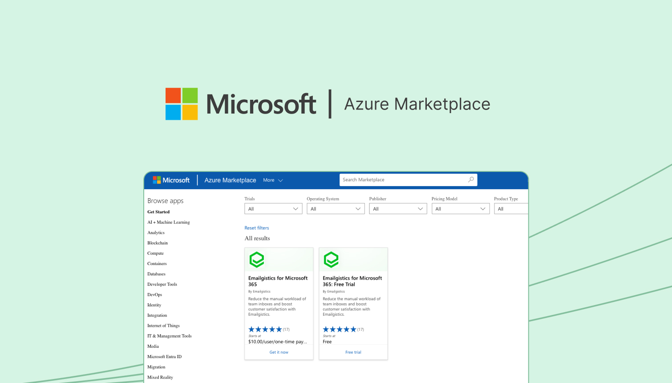
Task: Click the All results heading
Action: tap(257, 238)
